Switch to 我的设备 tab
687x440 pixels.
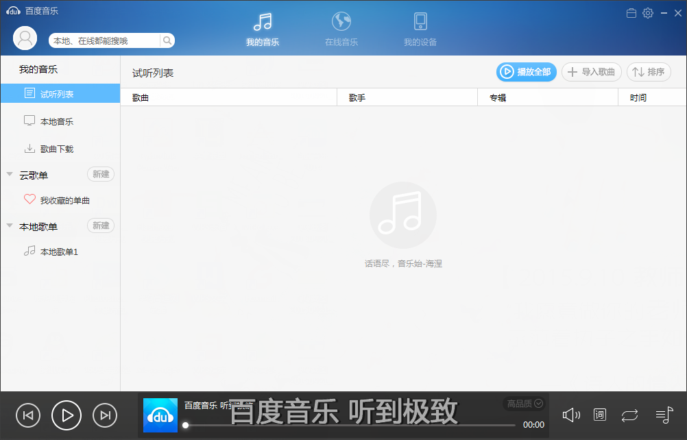tap(420, 29)
